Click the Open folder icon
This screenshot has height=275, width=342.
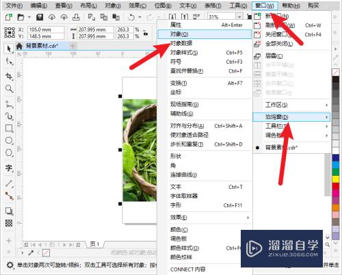[x=21, y=17]
